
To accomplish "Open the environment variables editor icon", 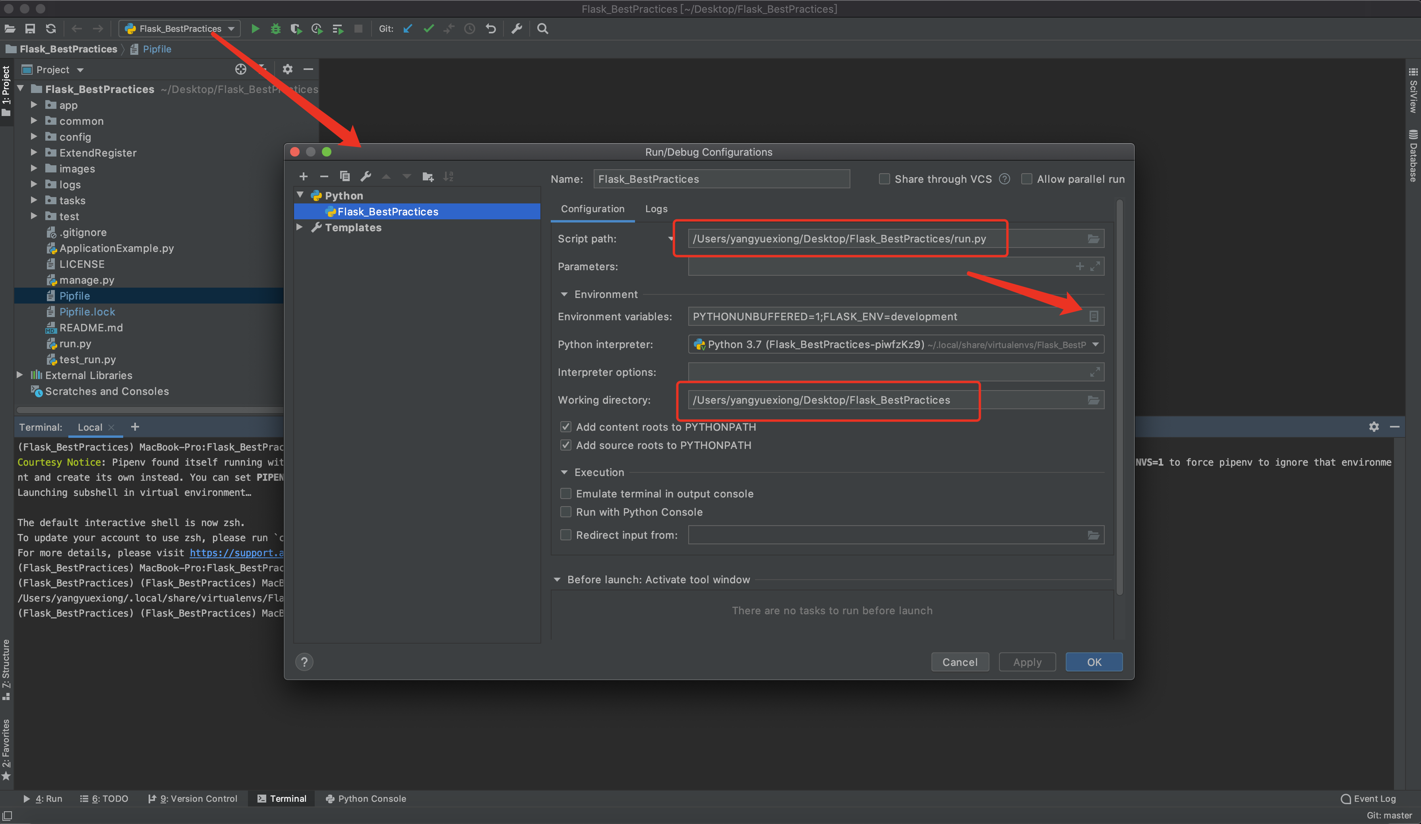I will (1094, 316).
